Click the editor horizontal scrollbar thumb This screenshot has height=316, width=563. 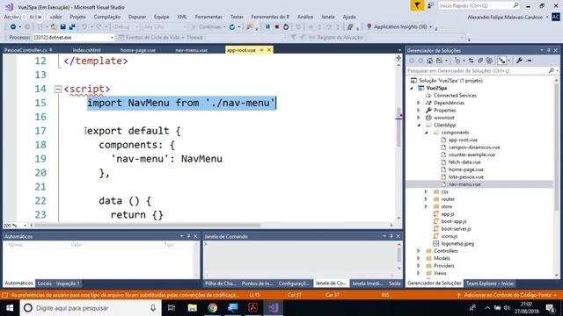[147, 226]
